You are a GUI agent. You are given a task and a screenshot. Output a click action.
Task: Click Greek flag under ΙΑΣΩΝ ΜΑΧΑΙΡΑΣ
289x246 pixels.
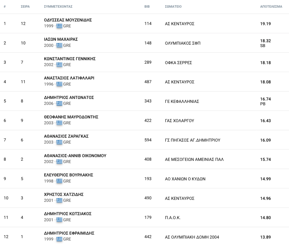tap(59, 45)
